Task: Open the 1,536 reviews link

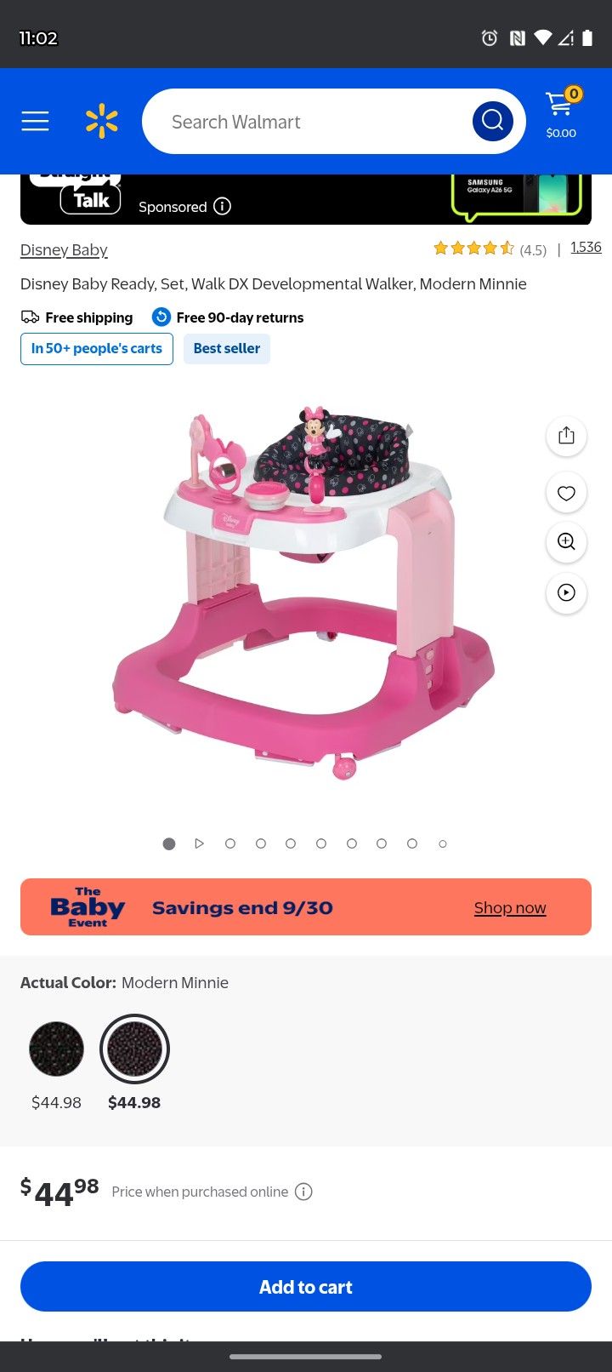Action: click(586, 247)
